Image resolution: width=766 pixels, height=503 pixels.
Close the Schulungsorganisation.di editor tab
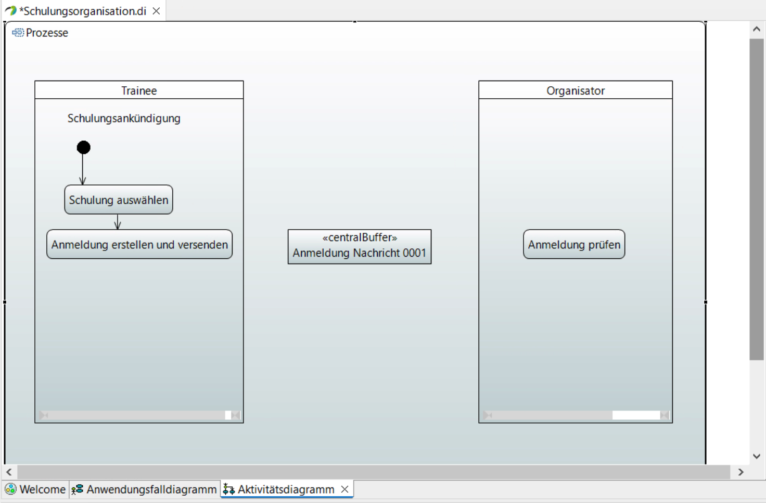(x=156, y=11)
